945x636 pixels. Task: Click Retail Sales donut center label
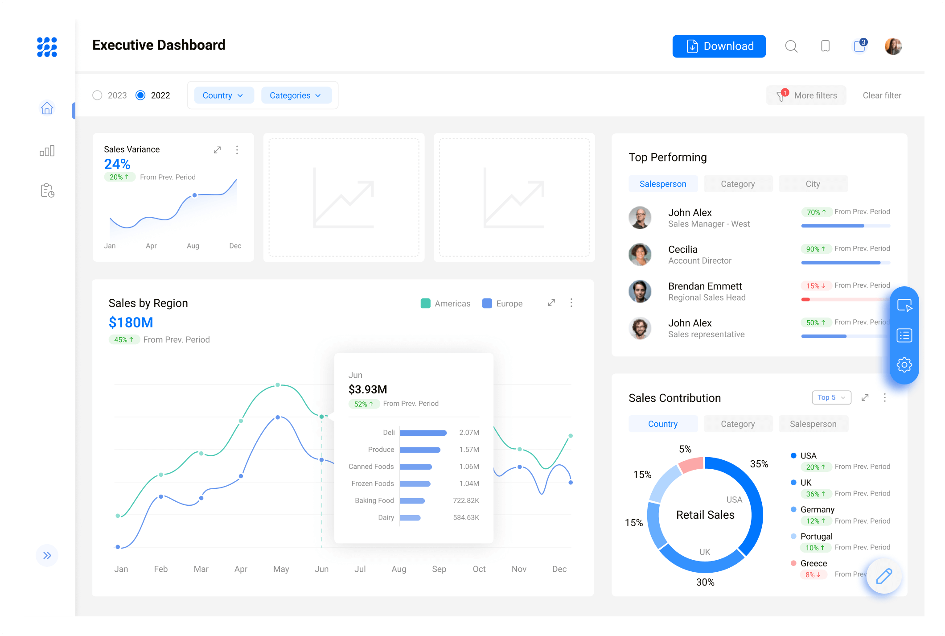tap(705, 515)
